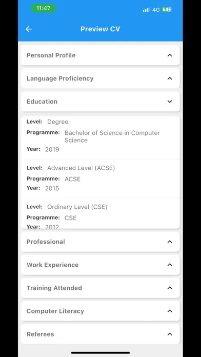
Task: Open the Language Proficiency section
Action: pos(100,78)
